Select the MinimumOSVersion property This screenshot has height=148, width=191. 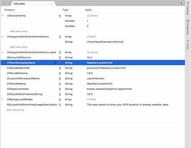click(19, 57)
